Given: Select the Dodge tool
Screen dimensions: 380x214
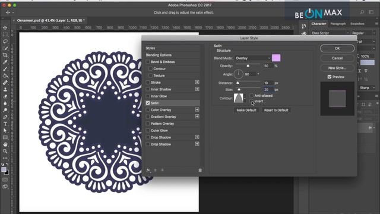Looking at the screenshot, I should tap(5, 110).
